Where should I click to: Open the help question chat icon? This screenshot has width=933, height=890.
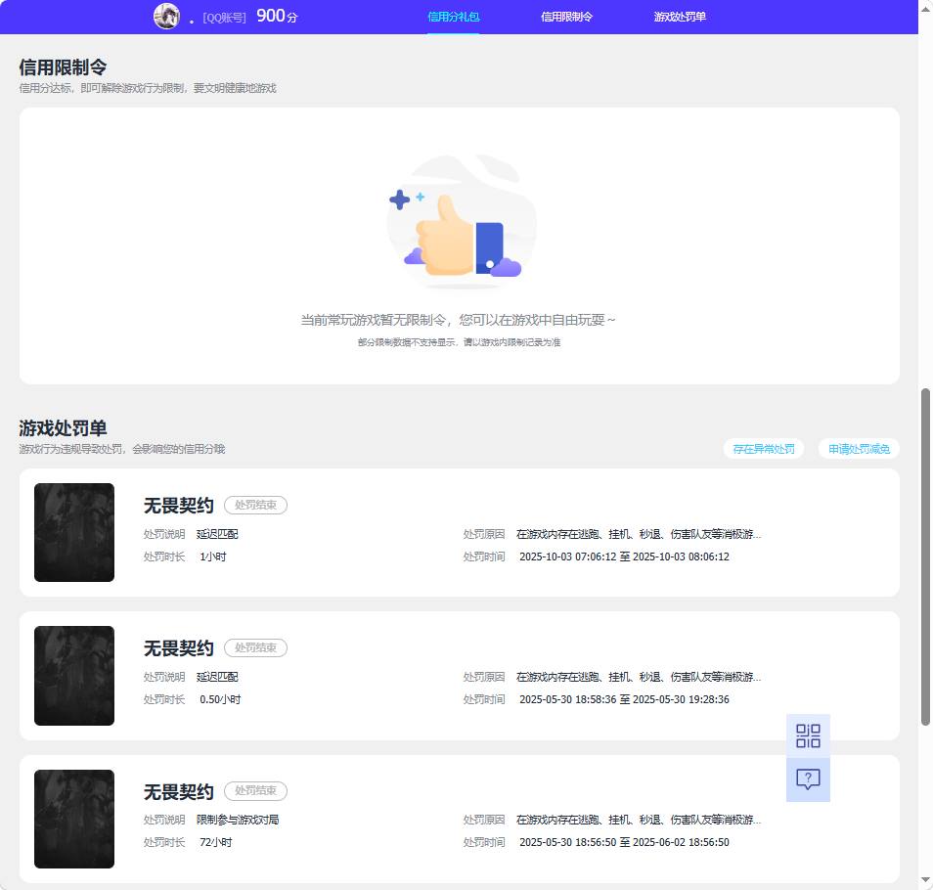point(808,779)
